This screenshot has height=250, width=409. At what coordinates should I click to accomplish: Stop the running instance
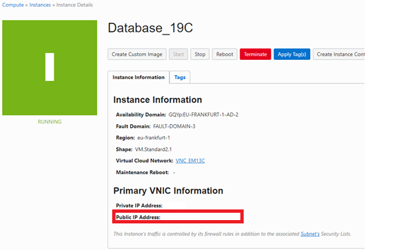pyautogui.click(x=200, y=54)
